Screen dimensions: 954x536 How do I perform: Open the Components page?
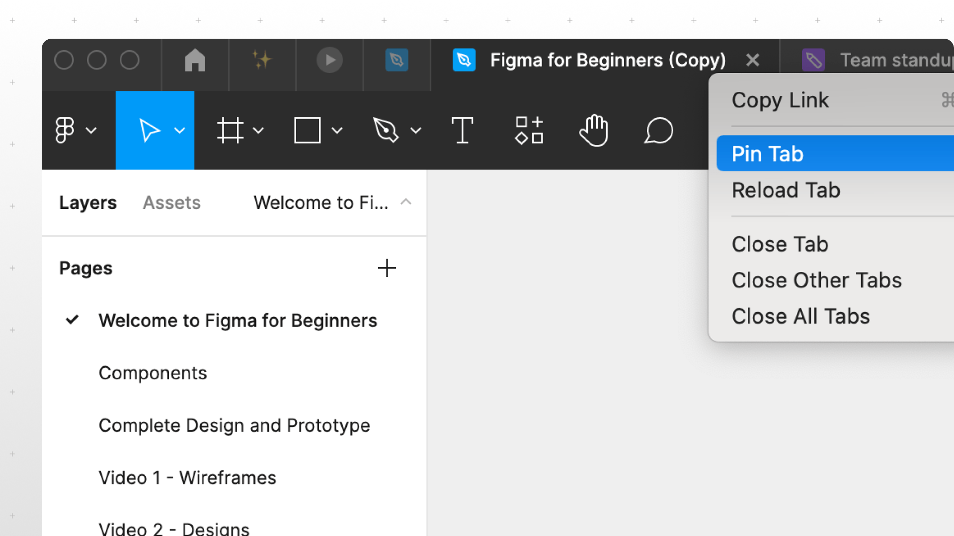234,373
